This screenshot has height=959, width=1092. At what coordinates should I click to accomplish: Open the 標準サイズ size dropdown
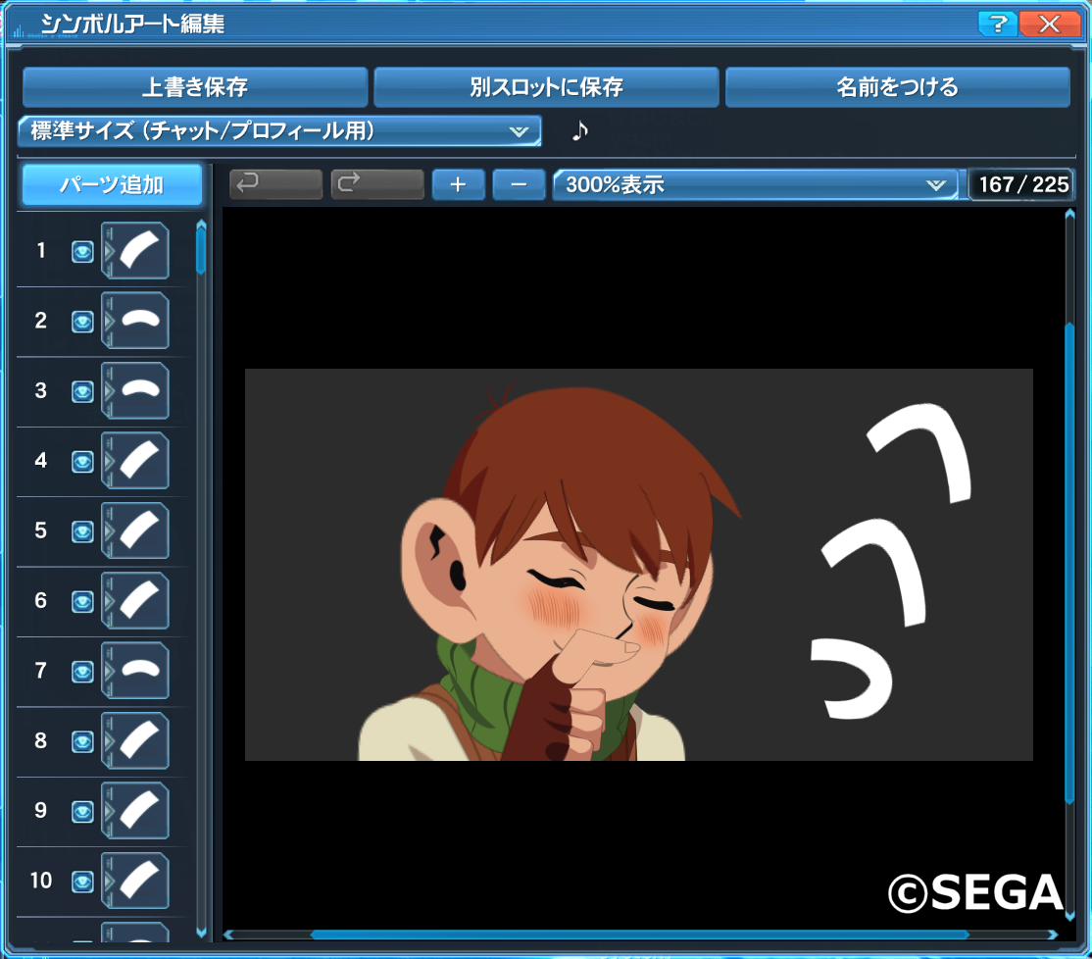click(x=280, y=131)
